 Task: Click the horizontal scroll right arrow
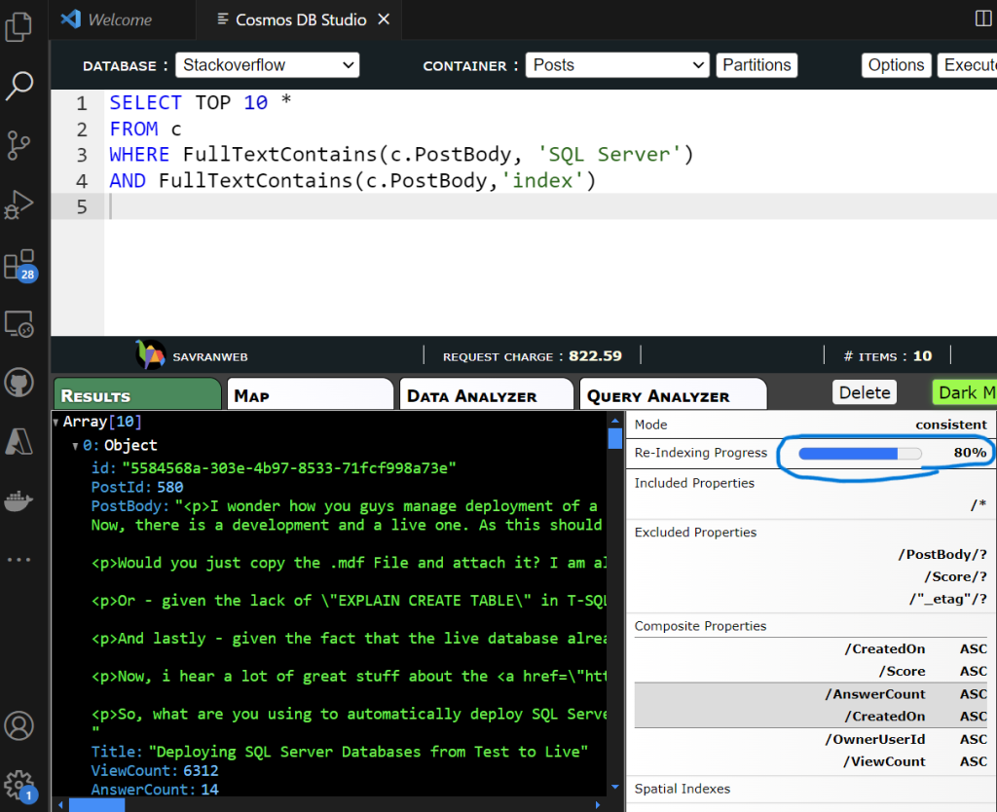click(597, 805)
